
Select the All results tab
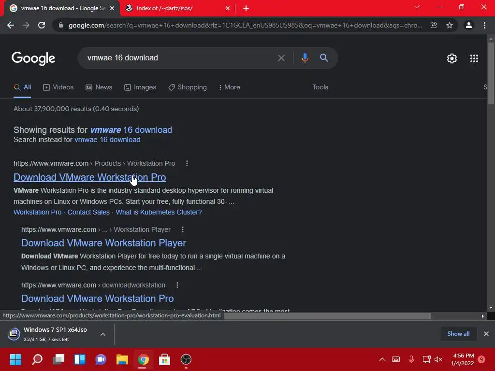pyautogui.click(x=22, y=87)
